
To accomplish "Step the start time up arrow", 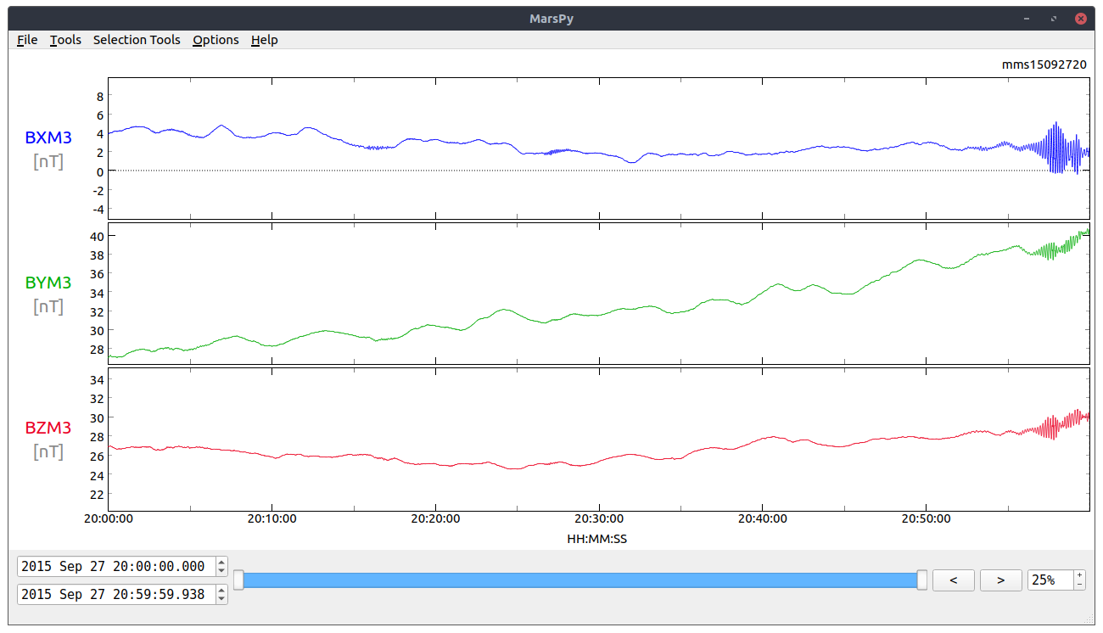I will pyautogui.click(x=222, y=562).
